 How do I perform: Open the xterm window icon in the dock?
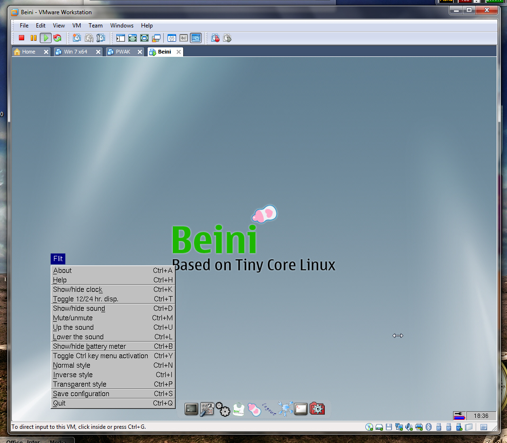pos(301,408)
